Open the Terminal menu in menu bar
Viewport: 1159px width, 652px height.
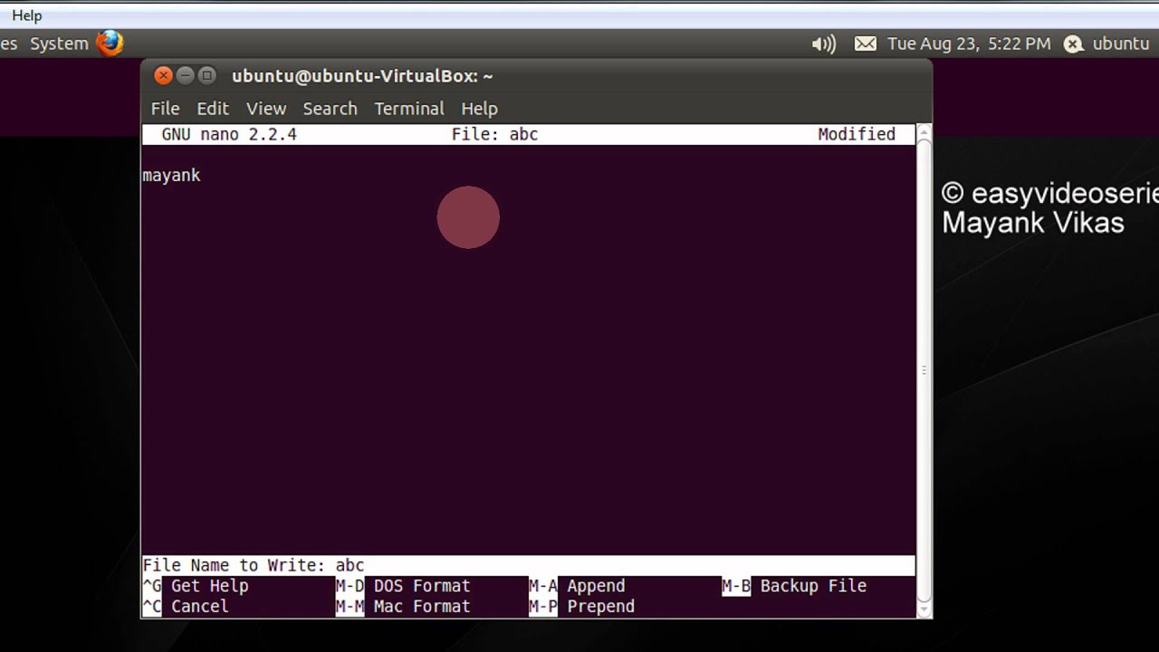[409, 109]
